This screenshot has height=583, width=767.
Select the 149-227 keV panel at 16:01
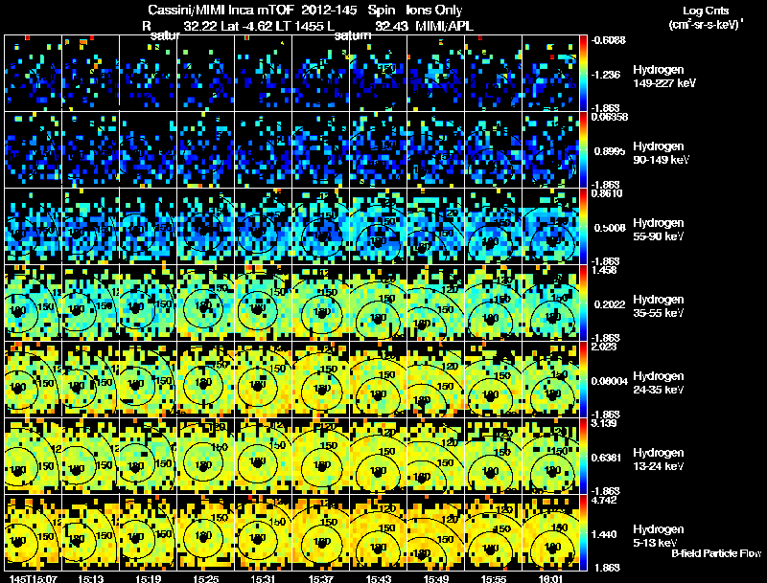click(x=550, y=73)
